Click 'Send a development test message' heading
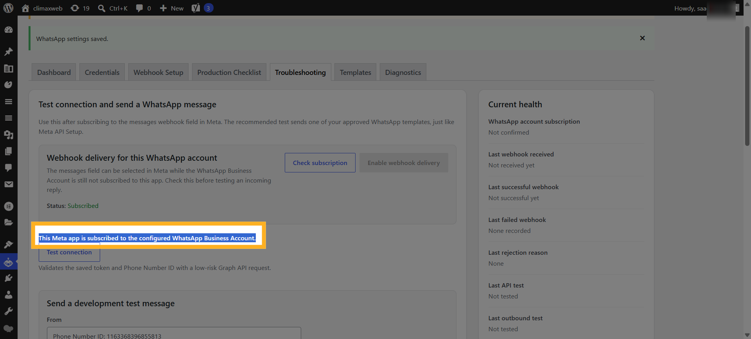The image size is (751, 339). [111, 303]
